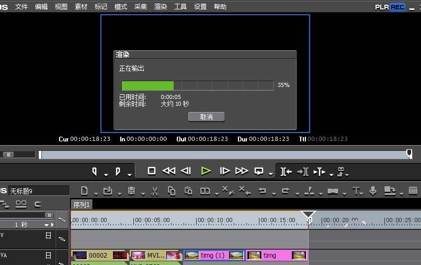Open the 文件 menu

pos(21,6)
